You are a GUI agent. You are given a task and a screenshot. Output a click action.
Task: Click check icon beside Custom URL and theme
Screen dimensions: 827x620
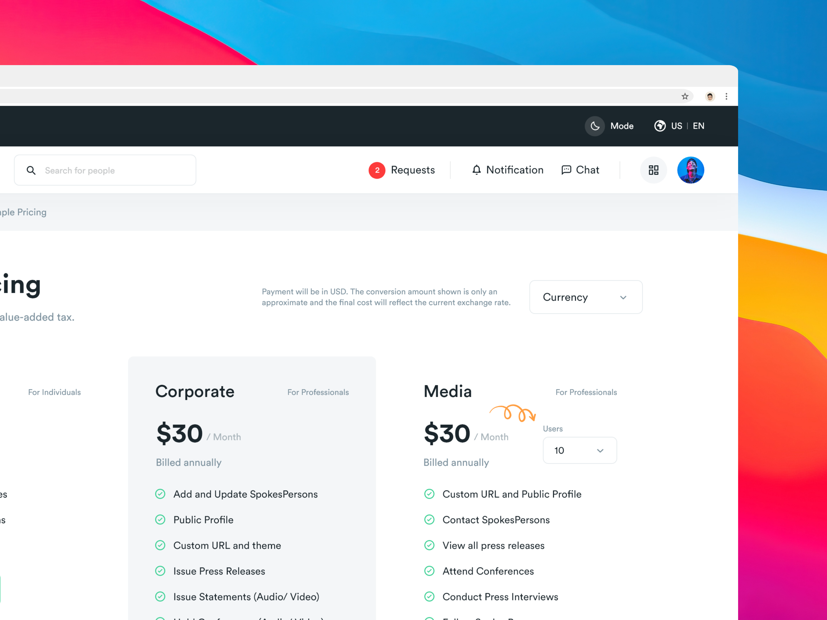point(160,545)
